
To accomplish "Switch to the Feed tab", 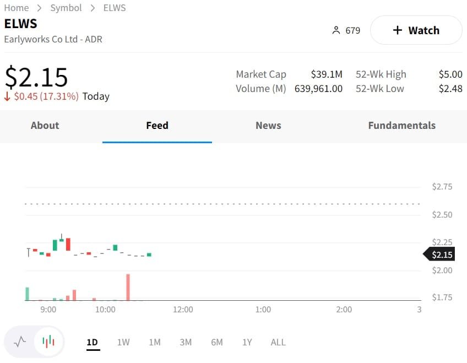I will click(157, 126).
